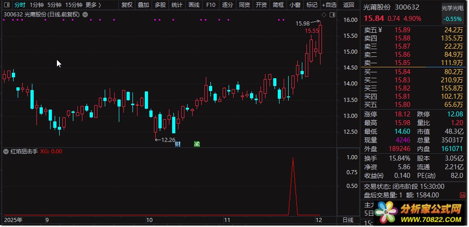
Task: Switch to the 1分钟 period tab
Action: (36, 5)
